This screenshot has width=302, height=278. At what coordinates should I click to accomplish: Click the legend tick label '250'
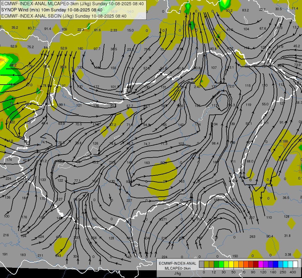pos(283,272)
